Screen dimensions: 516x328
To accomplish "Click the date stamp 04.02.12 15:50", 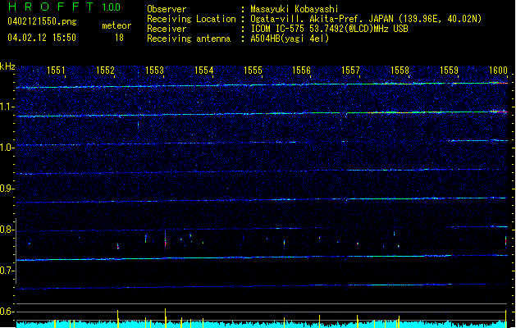I will coord(42,38).
